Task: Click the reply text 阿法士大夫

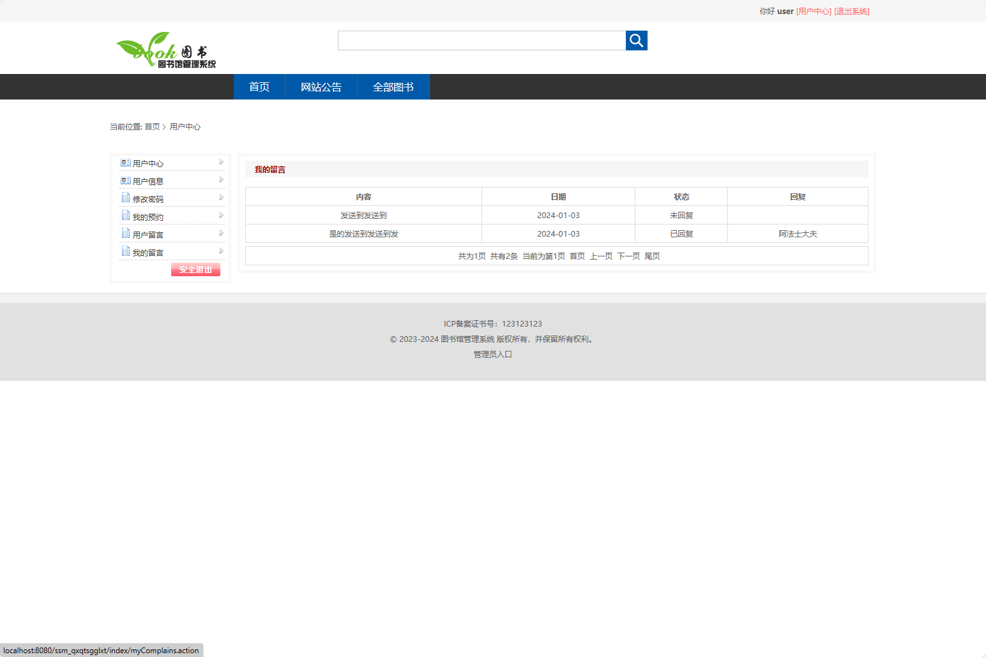Action: pyautogui.click(x=798, y=234)
